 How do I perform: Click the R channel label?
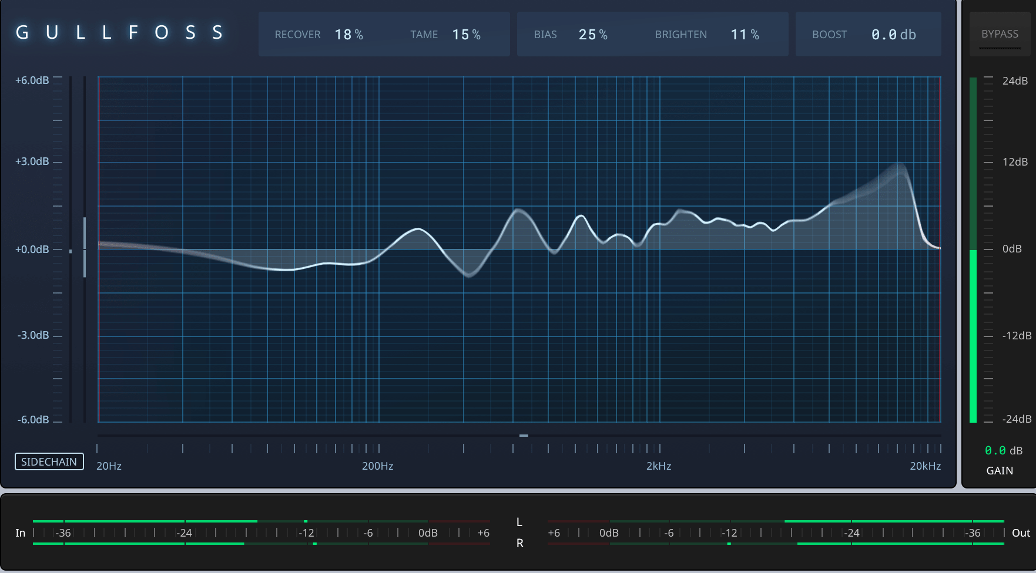(520, 544)
